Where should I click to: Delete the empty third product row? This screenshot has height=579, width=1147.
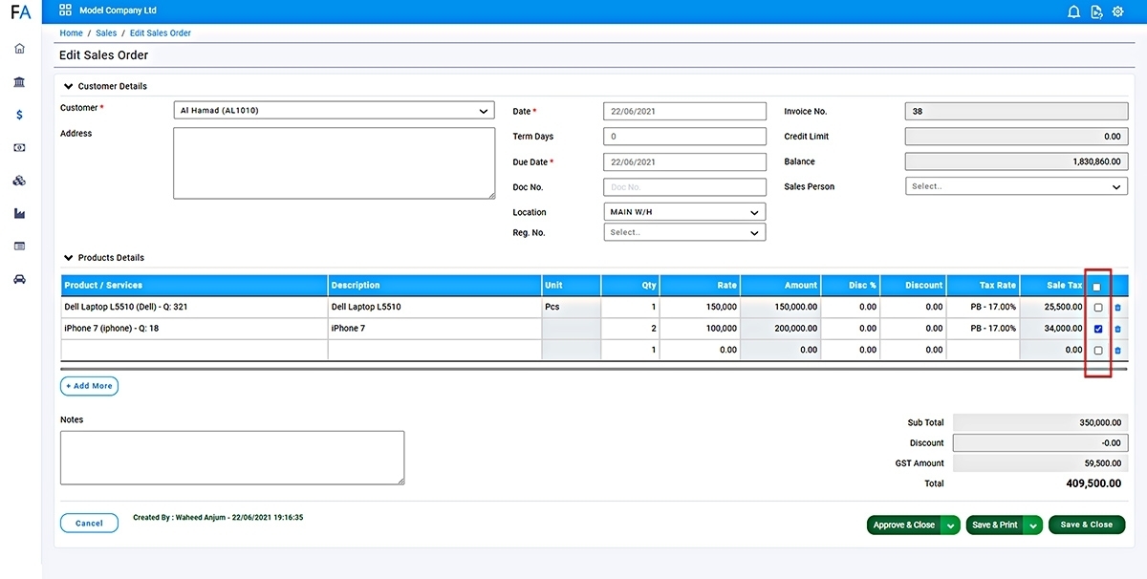(x=1117, y=351)
